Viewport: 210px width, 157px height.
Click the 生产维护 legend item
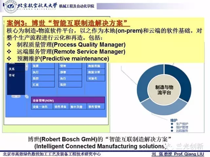[x=182, y=124]
